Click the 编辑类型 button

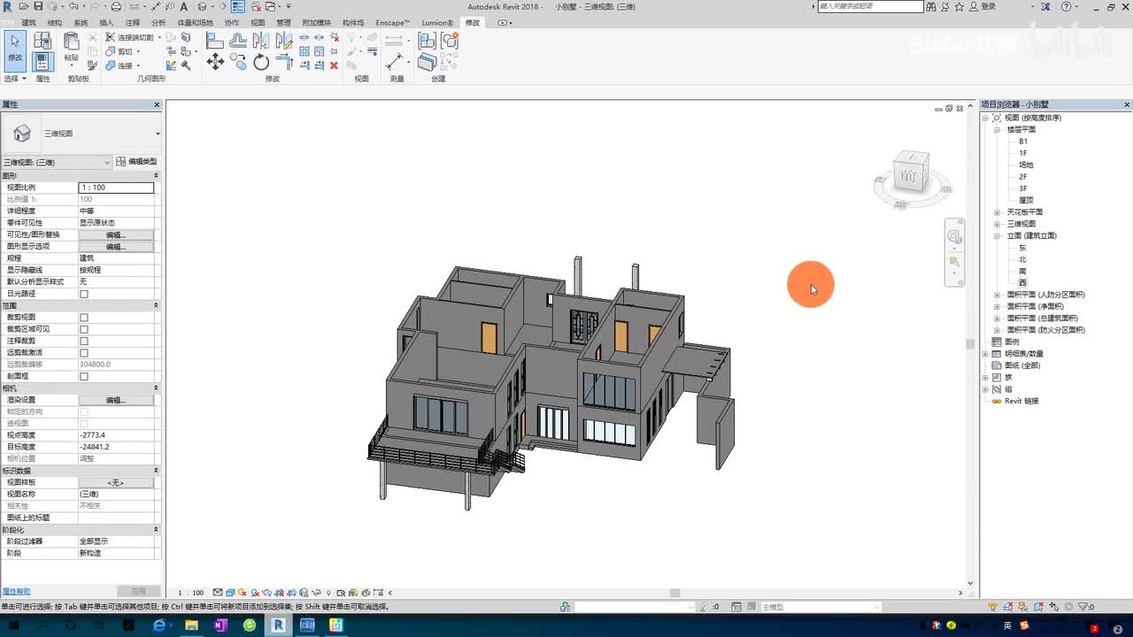click(136, 162)
